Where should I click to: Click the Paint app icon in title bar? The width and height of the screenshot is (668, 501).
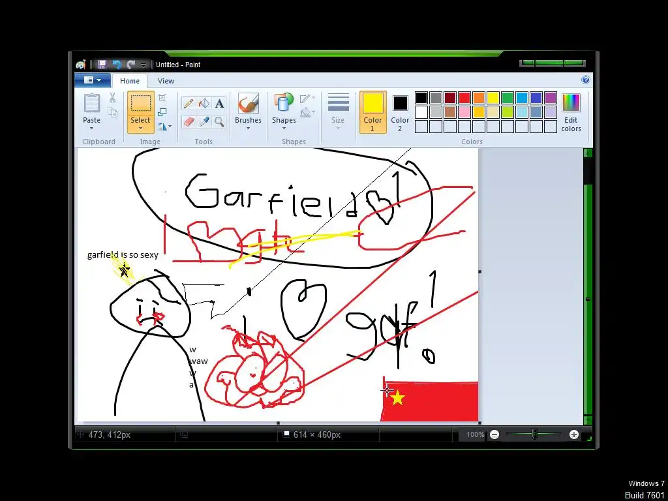point(80,65)
